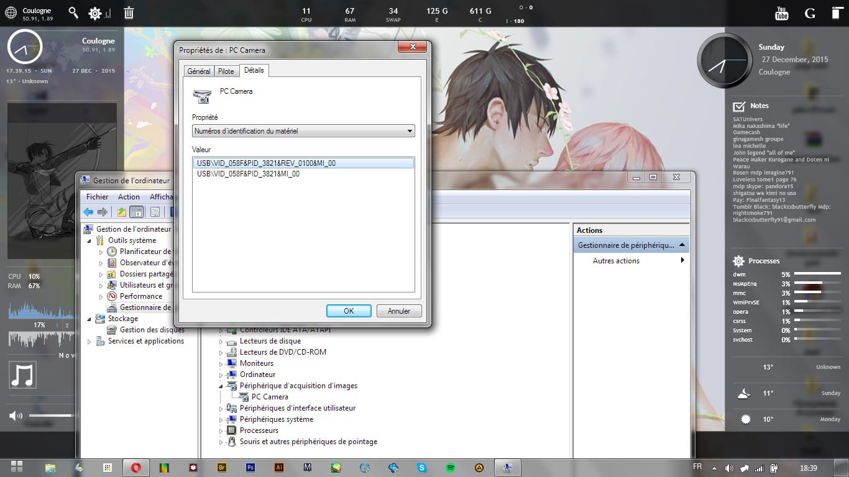
Task: Expand Services et applications in the tree
Action: tap(89, 341)
